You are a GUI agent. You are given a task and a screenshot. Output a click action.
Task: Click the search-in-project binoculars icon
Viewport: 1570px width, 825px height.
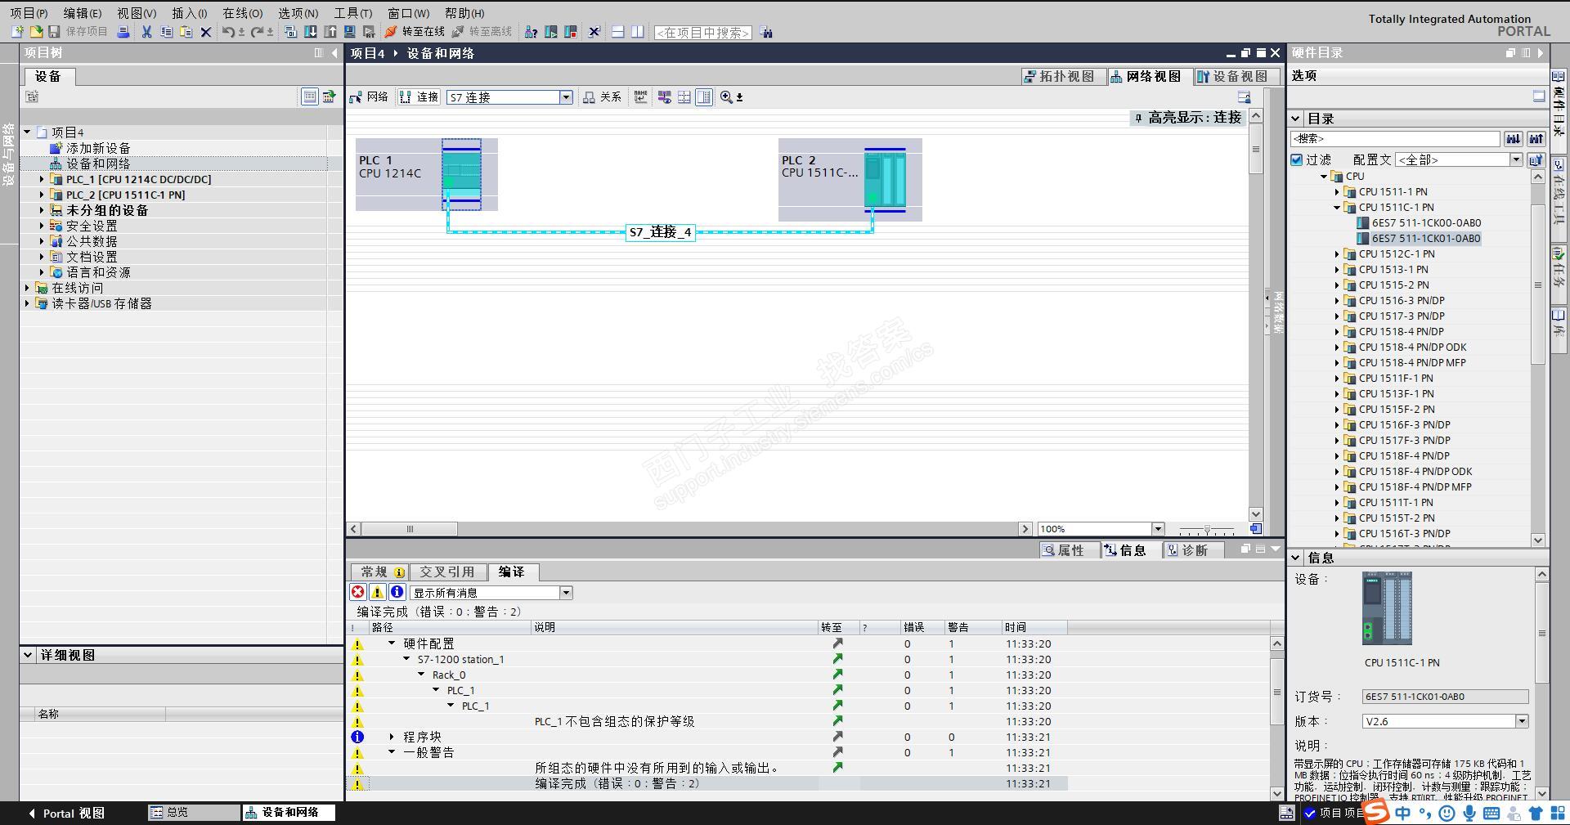(766, 32)
